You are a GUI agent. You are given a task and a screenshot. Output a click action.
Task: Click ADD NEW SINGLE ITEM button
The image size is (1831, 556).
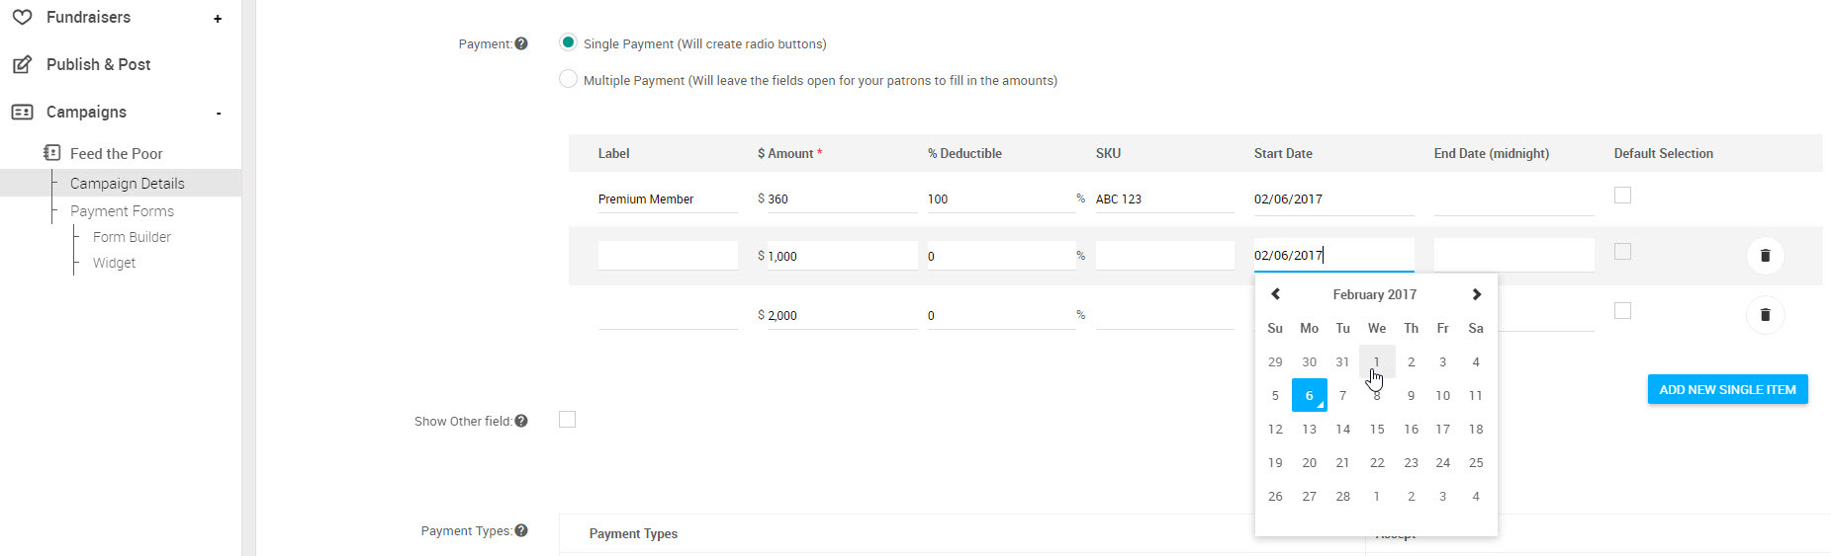click(1727, 389)
